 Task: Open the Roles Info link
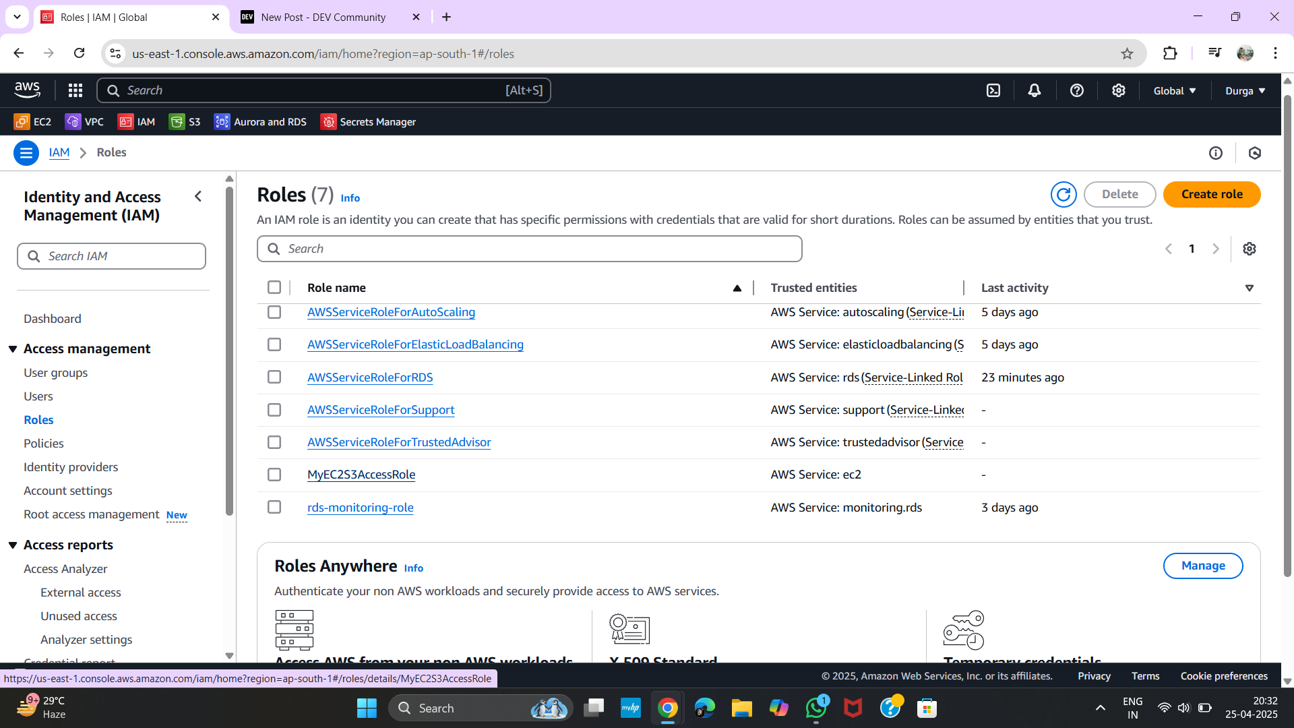350,198
